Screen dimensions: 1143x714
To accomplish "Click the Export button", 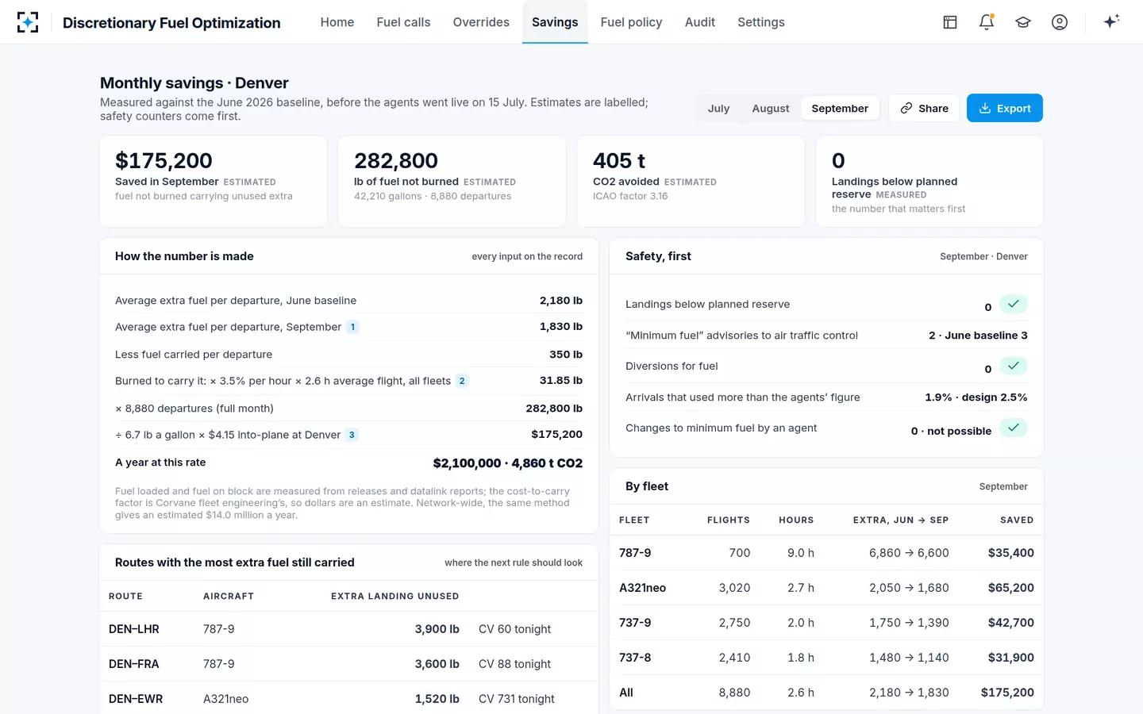I will [1005, 108].
